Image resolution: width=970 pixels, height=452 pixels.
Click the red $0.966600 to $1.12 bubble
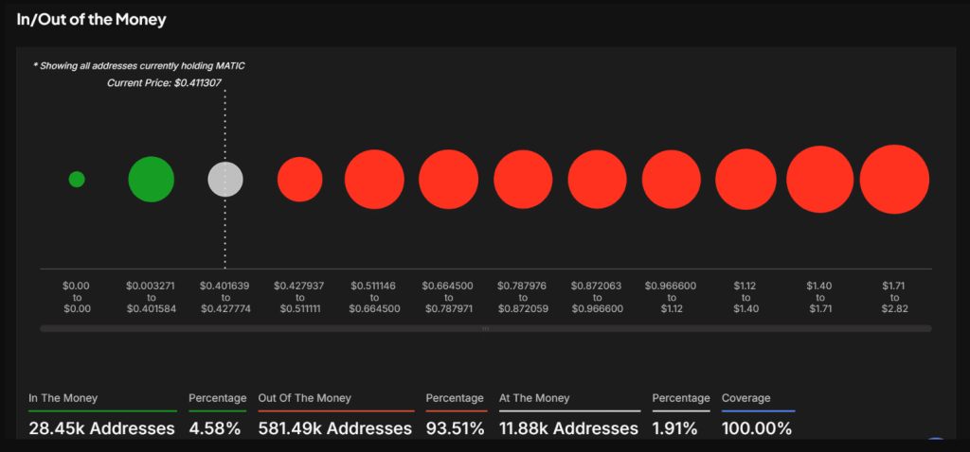click(x=672, y=179)
